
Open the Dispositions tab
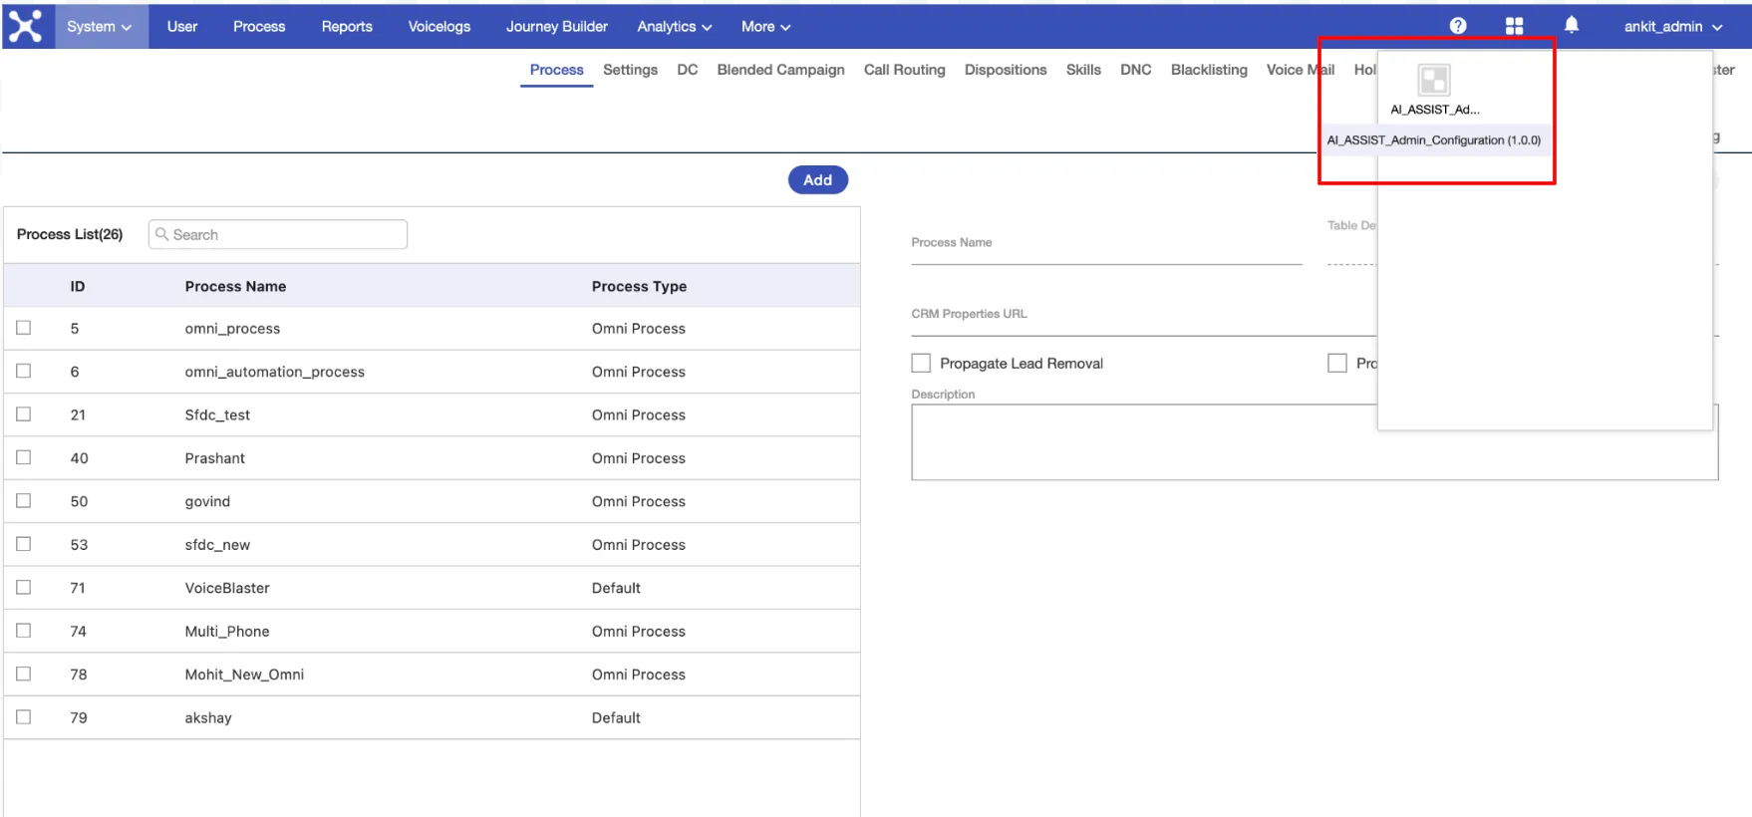(1006, 70)
